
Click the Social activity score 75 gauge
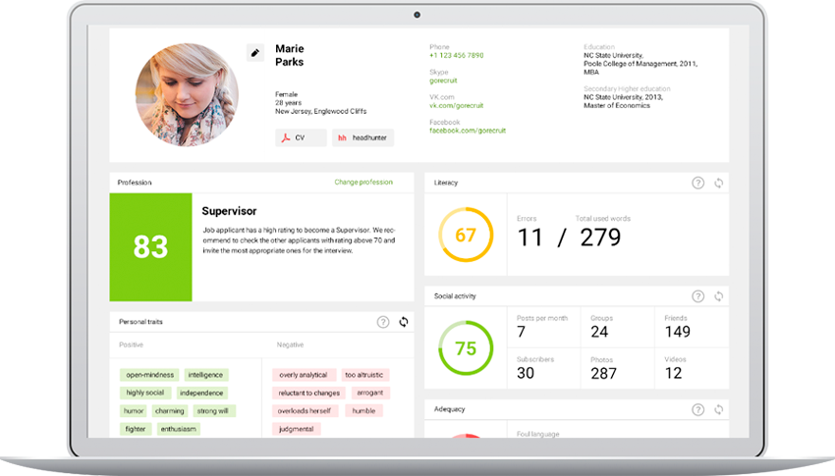[x=466, y=348]
